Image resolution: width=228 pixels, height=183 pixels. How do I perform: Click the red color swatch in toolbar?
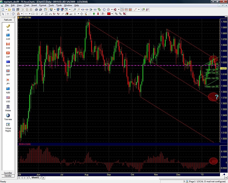tap(109, 14)
